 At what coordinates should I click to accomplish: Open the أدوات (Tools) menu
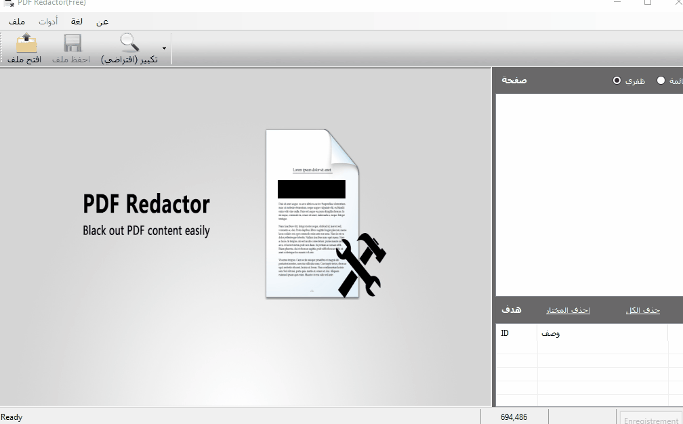[x=48, y=21]
